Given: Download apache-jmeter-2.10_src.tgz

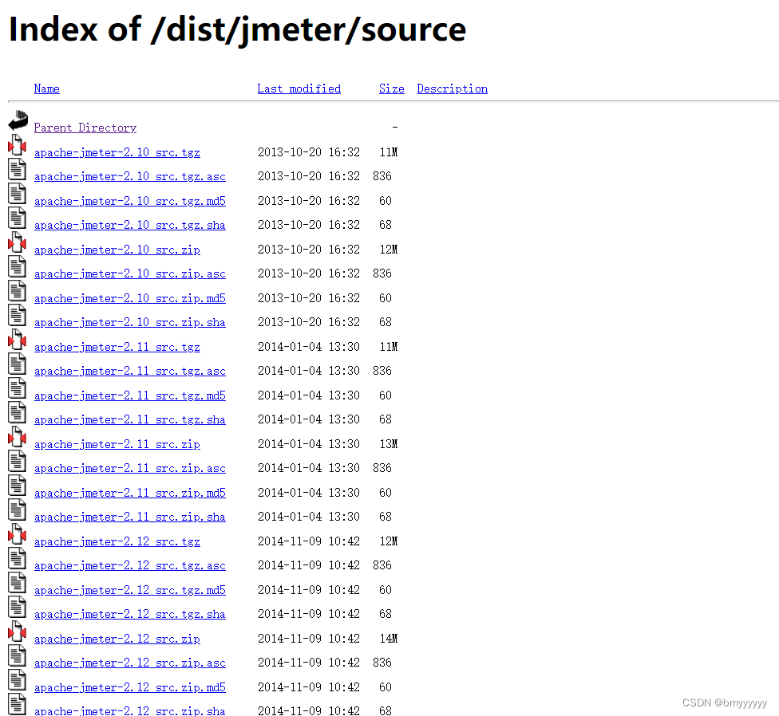Looking at the screenshot, I should click(x=117, y=152).
